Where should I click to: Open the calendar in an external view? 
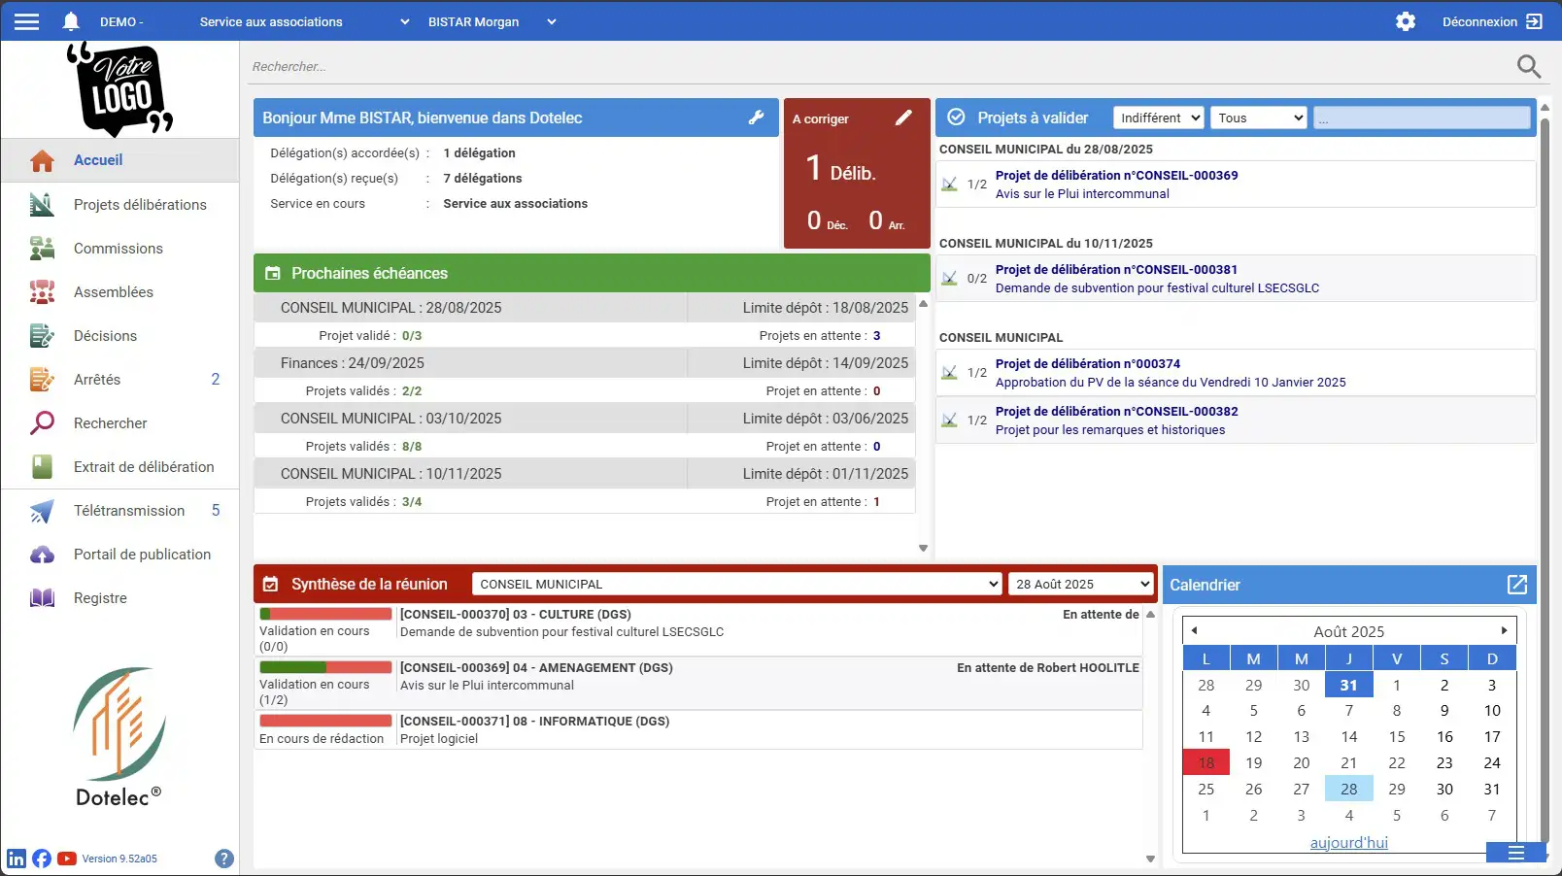(1516, 585)
